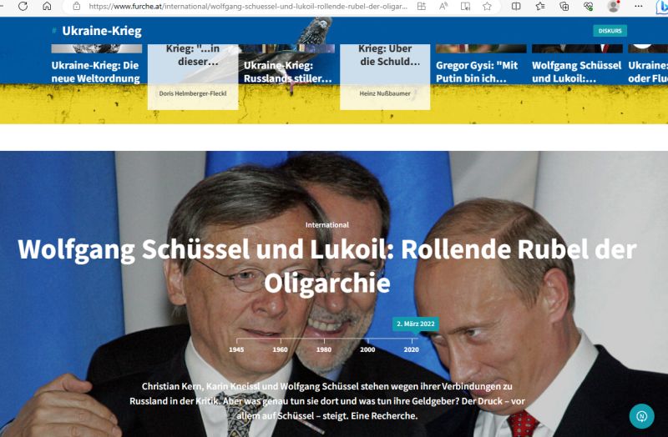Screen dimensions: 668x437
Task: Go to browser home page
Action: coord(47,6)
